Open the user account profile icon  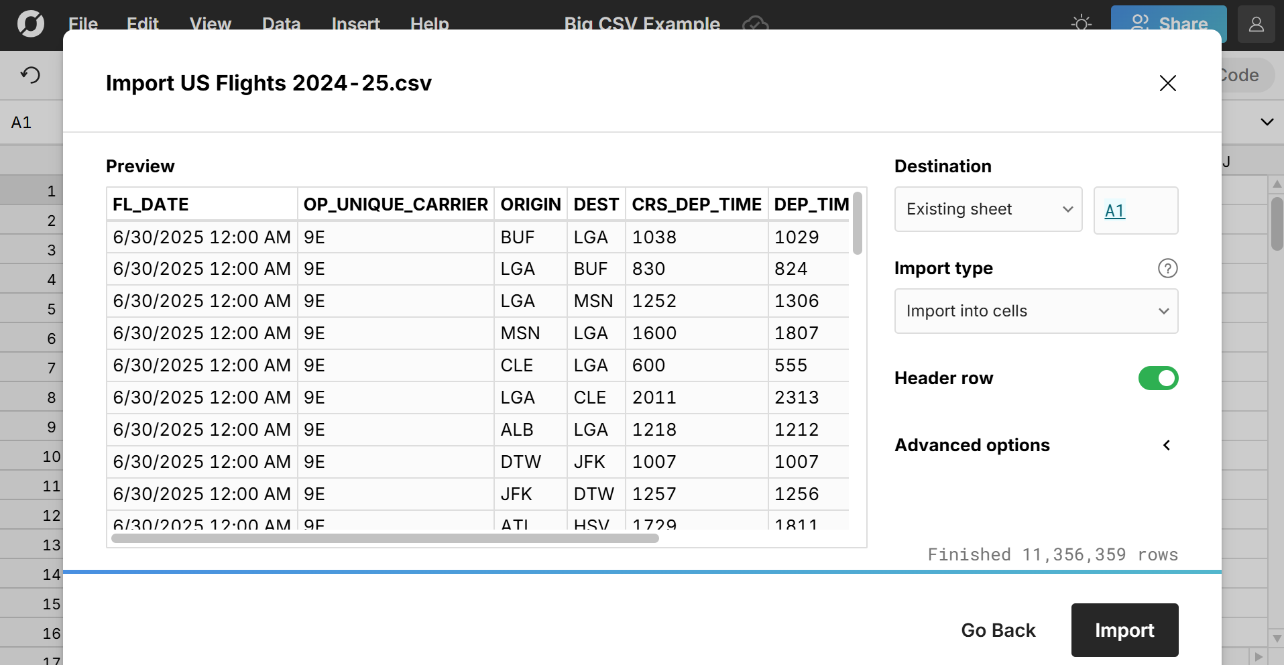[1256, 24]
